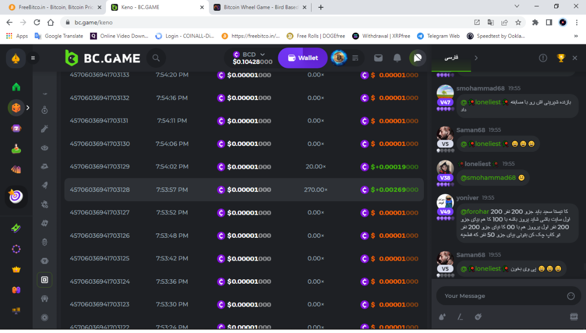Open the search magnifier next to BC.GAME
Image resolution: width=586 pixels, height=333 pixels.
coord(156,58)
